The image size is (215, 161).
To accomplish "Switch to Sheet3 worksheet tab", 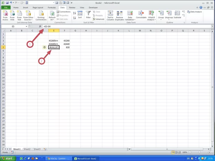I will pyautogui.click(x=37, y=149).
